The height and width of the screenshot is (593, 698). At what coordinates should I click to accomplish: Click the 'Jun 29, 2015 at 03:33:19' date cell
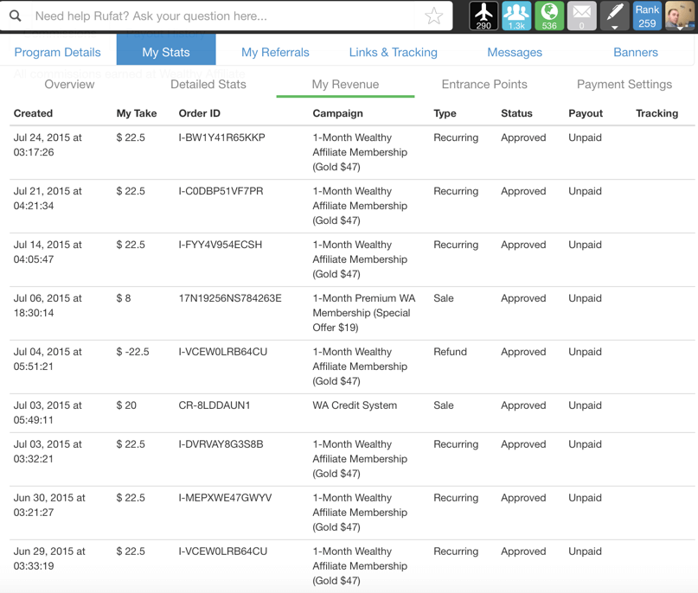coord(49,558)
